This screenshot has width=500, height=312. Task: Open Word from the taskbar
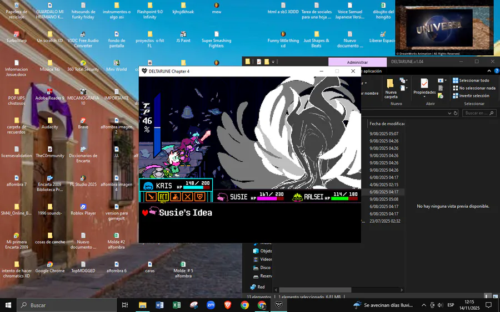(159, 305)
